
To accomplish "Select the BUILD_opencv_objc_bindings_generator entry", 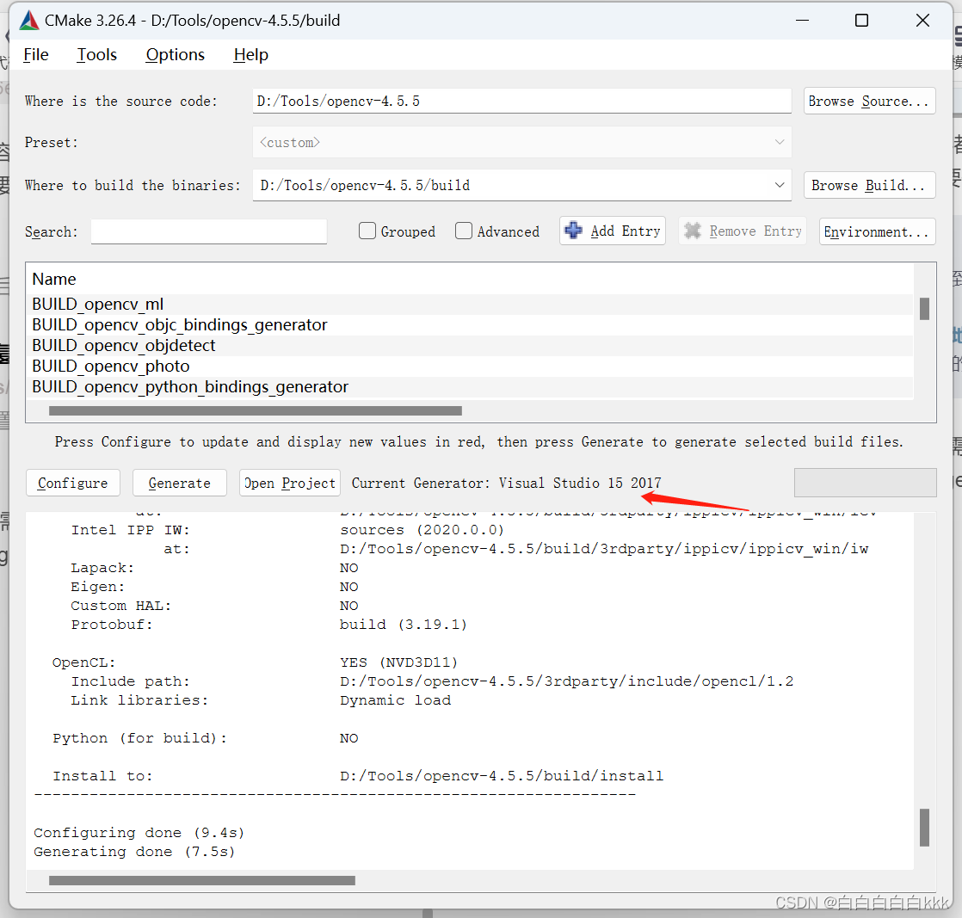I will click(469, 324).
